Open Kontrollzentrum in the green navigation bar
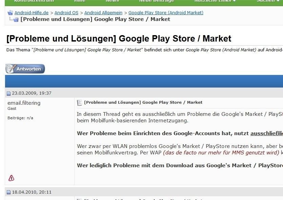The height and width of the screenshot is (200, 283). (x=34, y=1)
